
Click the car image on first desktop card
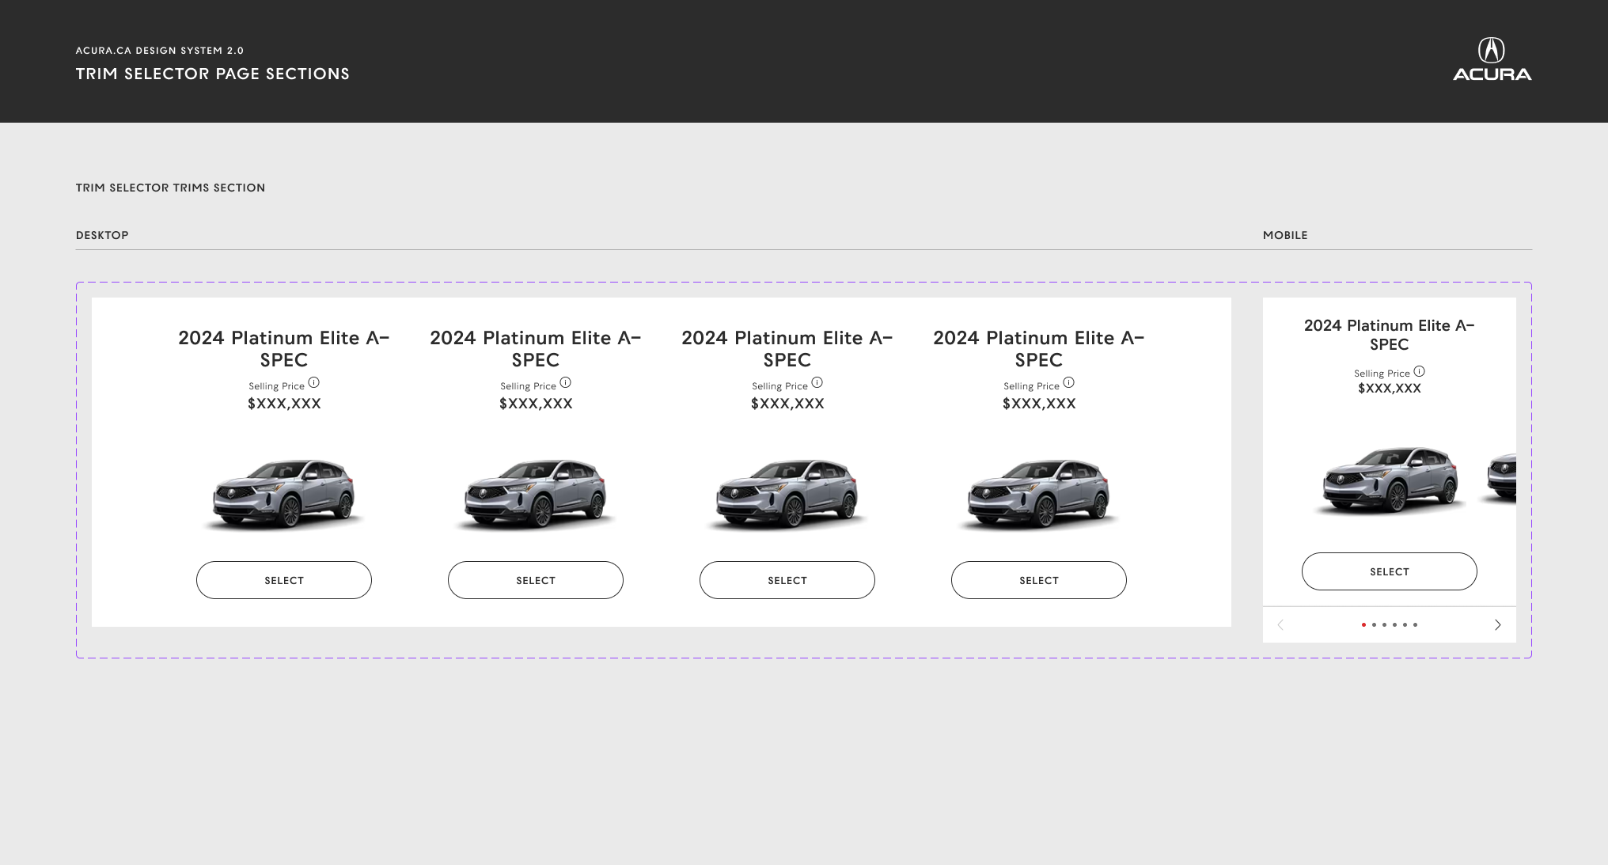point(284,493)
